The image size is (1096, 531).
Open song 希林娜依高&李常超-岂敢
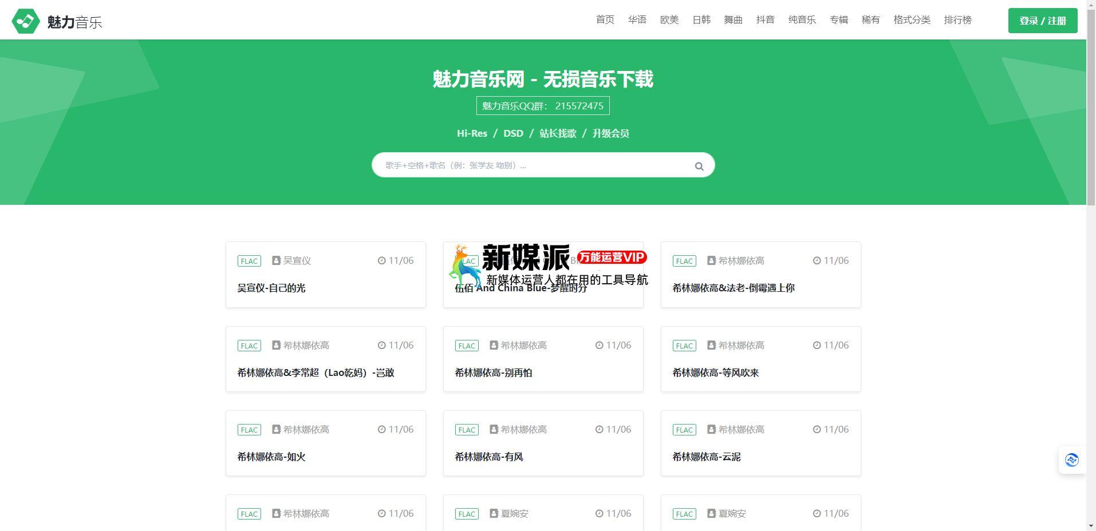click(x=316, y=373)
